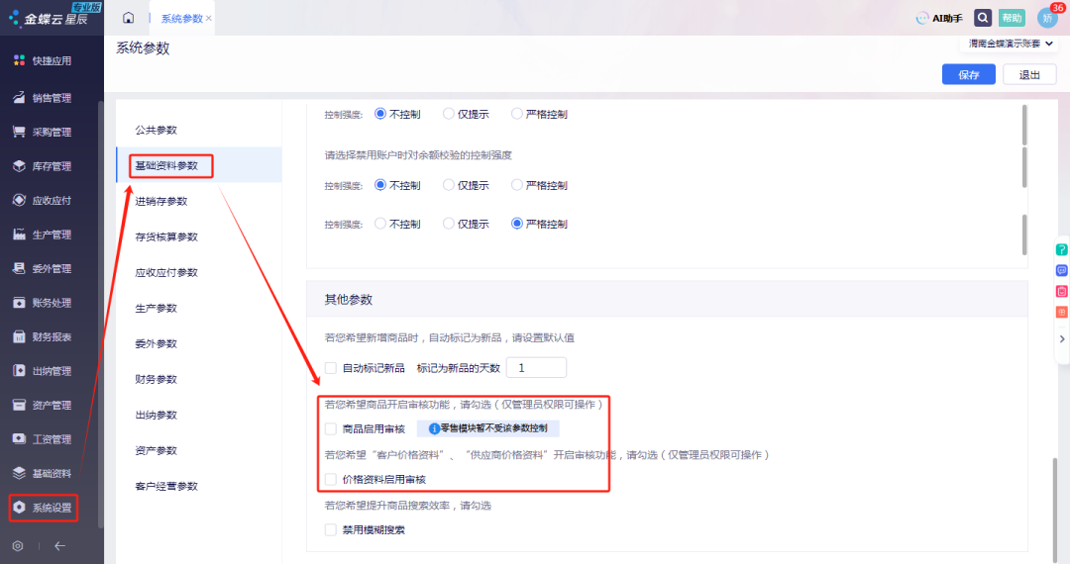Open 财务报表 financial report icon

click(x=19, y=336)
